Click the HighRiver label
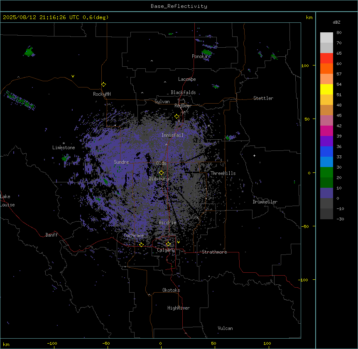The width and height of the screenshot is (358, 349). tap(179, 308)
